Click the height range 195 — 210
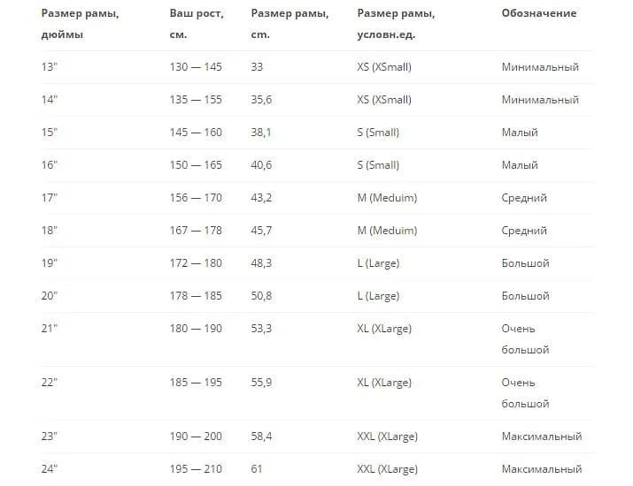Viewport: 633px width, 486px height. 196,469
